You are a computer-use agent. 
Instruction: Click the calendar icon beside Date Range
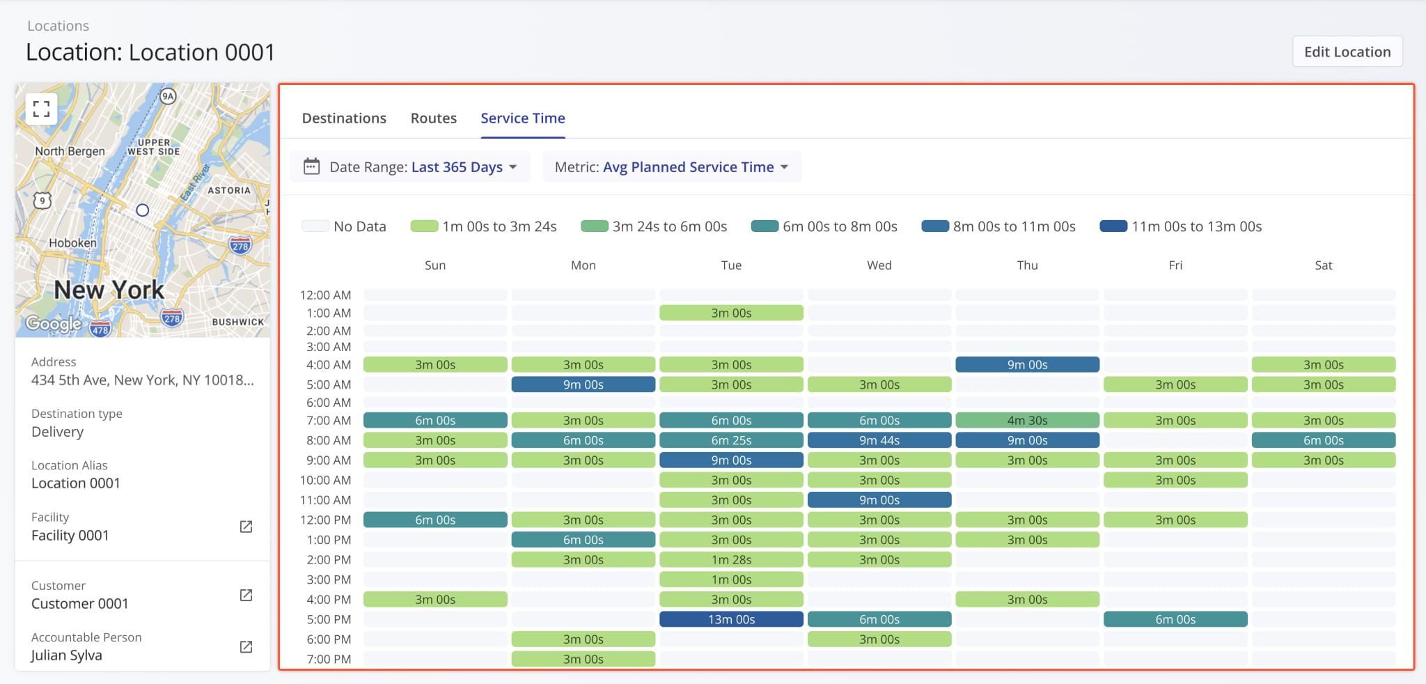tap(311, 167)
